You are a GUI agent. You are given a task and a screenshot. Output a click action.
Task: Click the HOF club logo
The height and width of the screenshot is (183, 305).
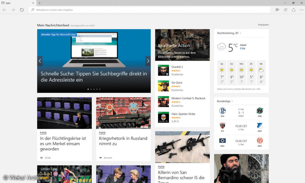[260, 126]
